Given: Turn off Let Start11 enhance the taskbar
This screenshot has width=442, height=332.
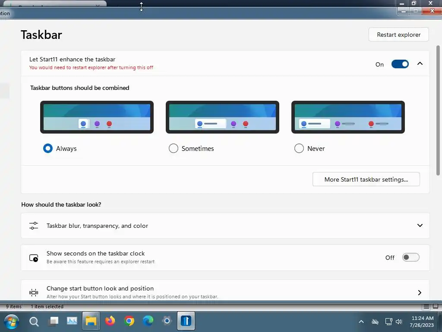Looking at the screenshot, I should coord(400,64).
